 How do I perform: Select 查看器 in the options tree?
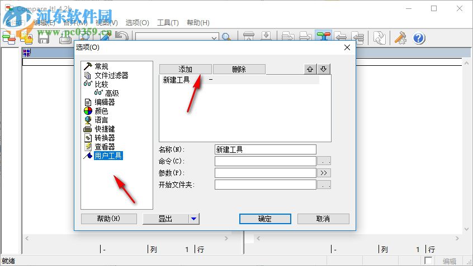105,147
